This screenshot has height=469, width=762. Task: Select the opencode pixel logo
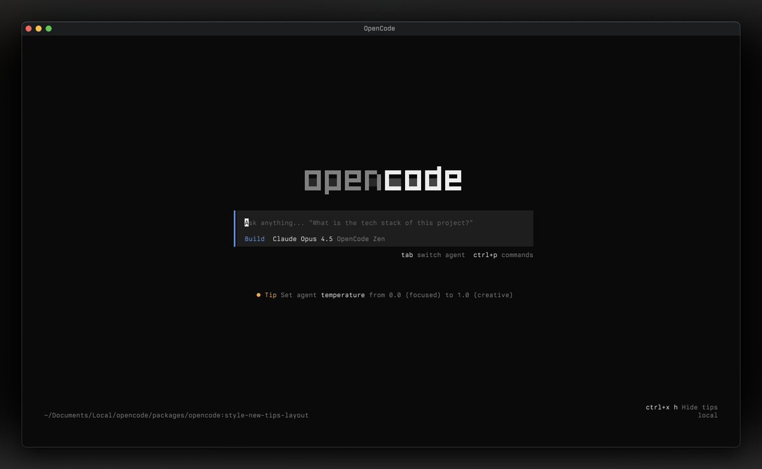pyautogui.click(x=383, y=180)
